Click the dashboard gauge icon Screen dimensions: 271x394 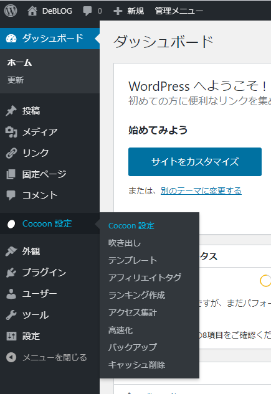[11, 39]
